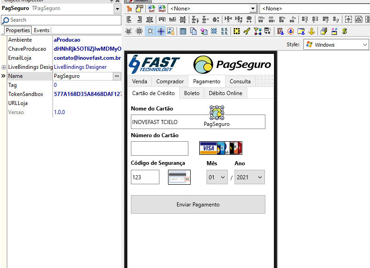Screen dimensions: 370x268
Task: Click the Object Inspector Search field
Action: (x=61, y=20)
